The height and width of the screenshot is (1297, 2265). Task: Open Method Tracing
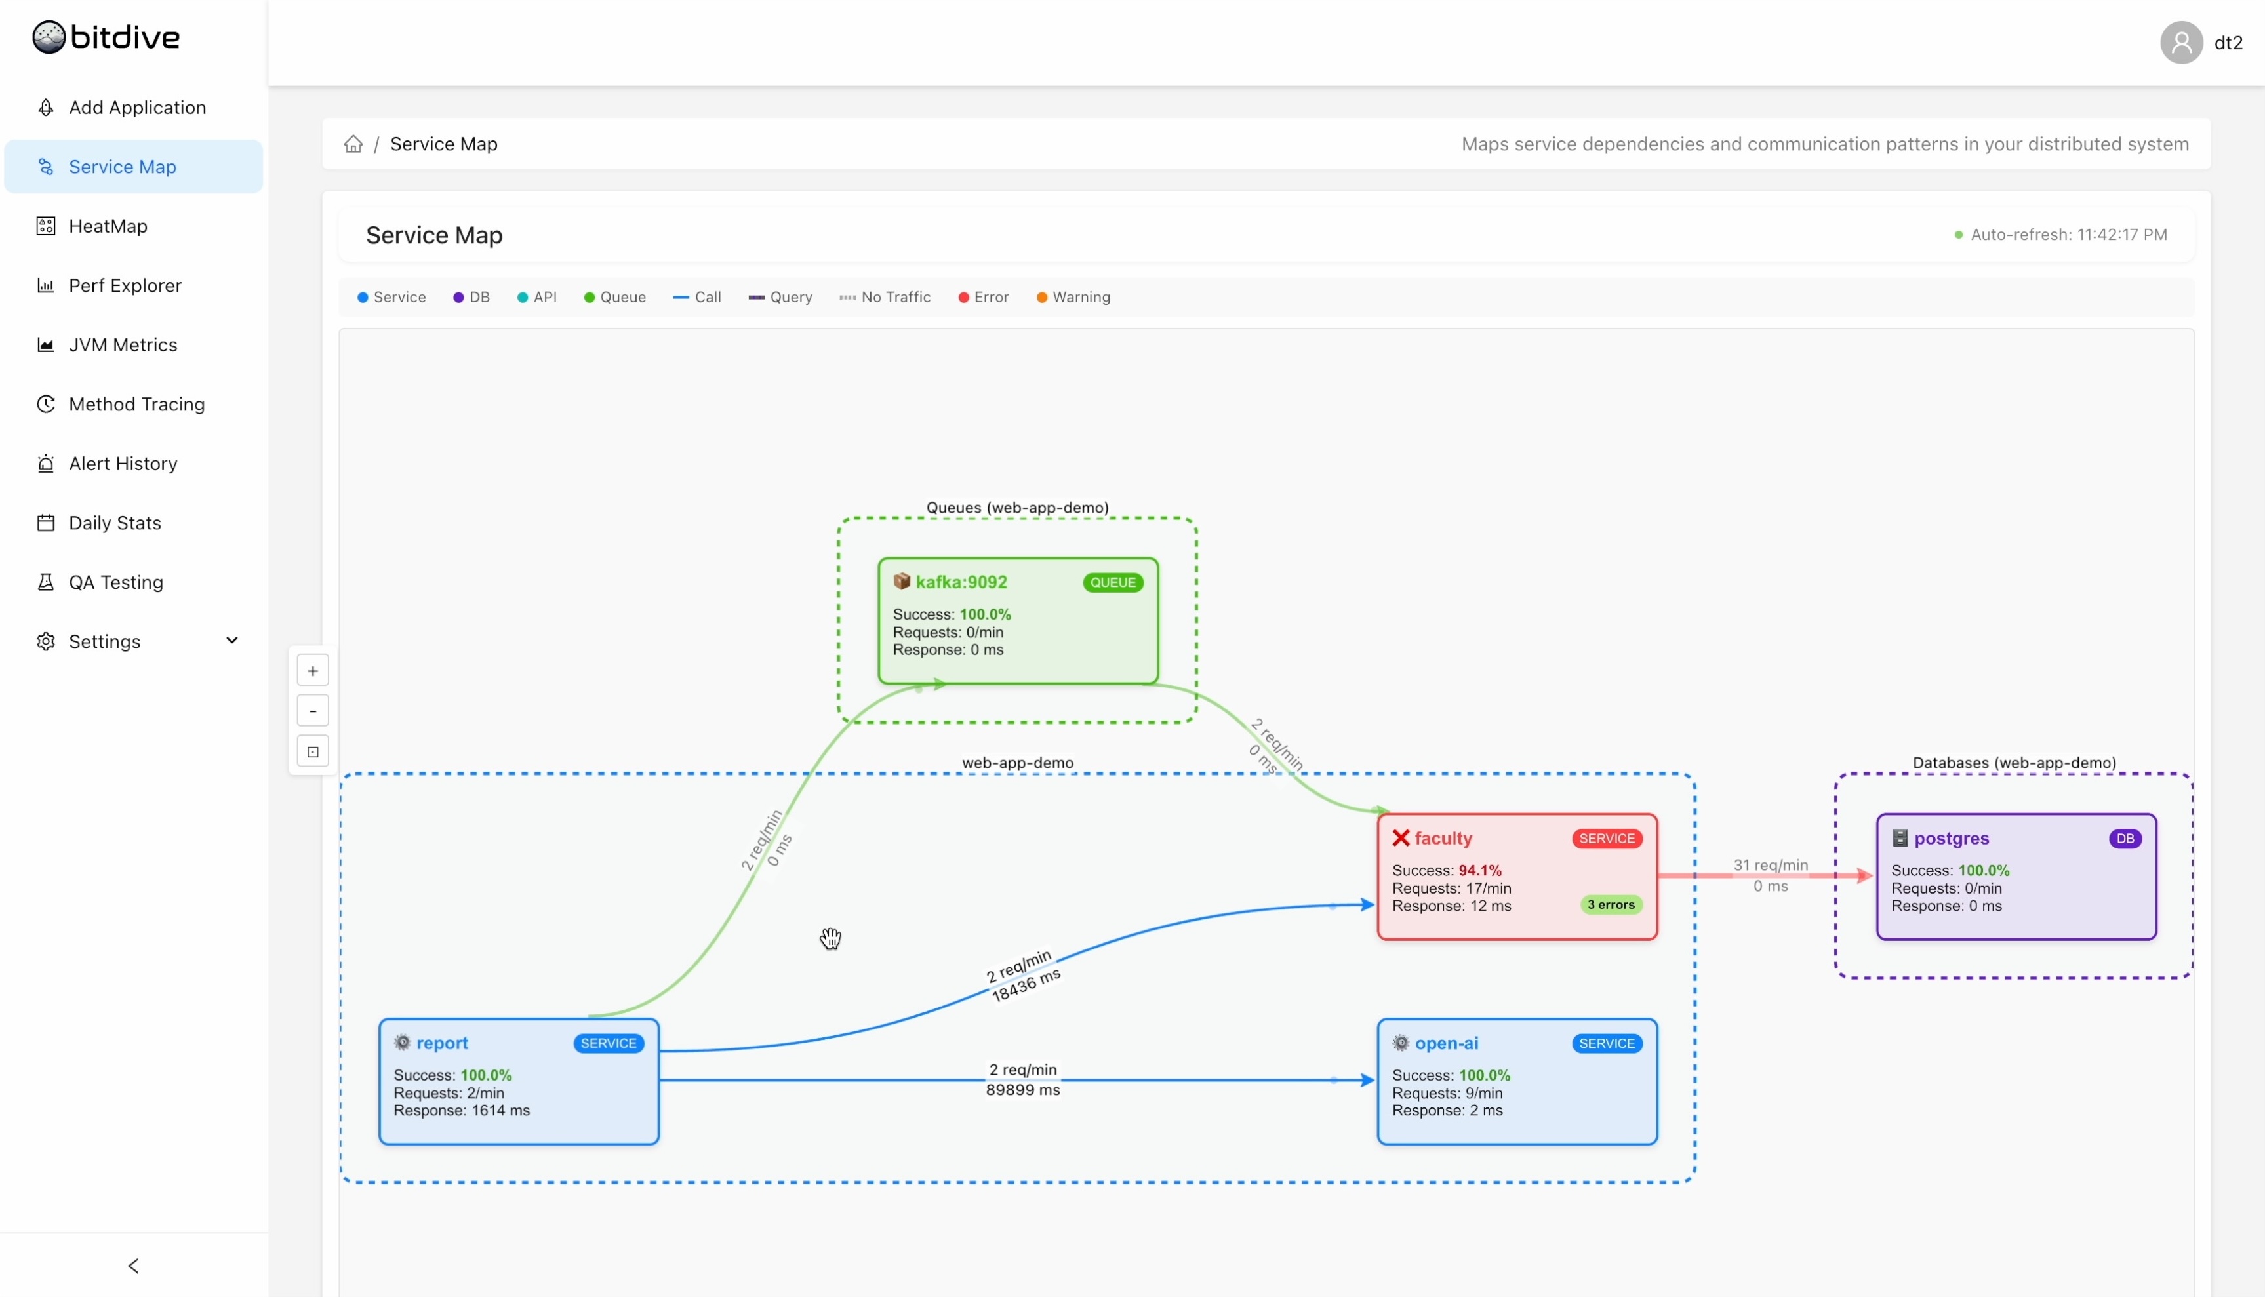(x=136, y=403)
